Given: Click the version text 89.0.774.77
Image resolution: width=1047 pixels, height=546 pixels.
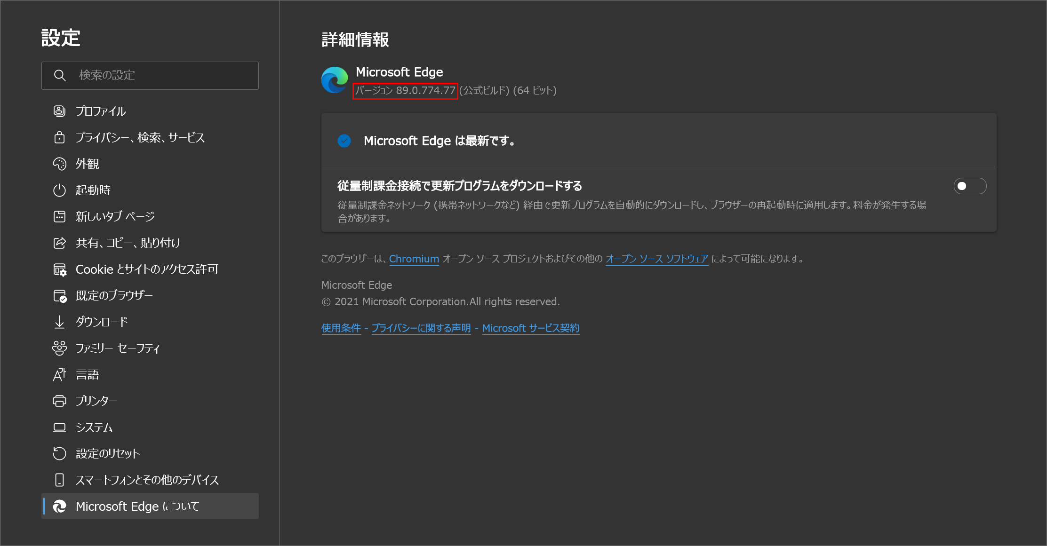Looking at the screenshot, I should coord(426,90).
